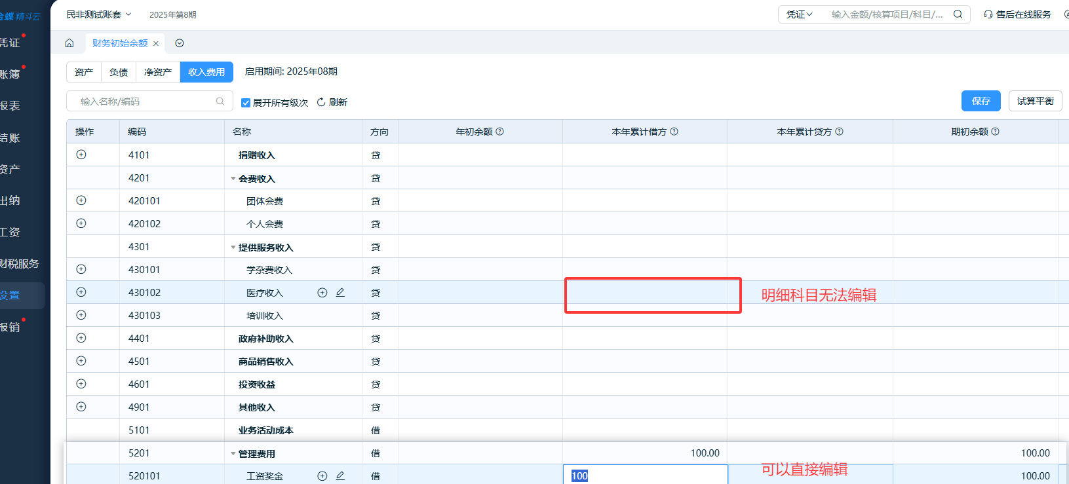
Task: Click the 保存 button
Action: coord(981,101)
